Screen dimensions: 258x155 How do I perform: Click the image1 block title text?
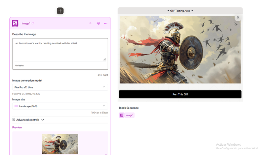pyautogui.click(x=26, y=23)
